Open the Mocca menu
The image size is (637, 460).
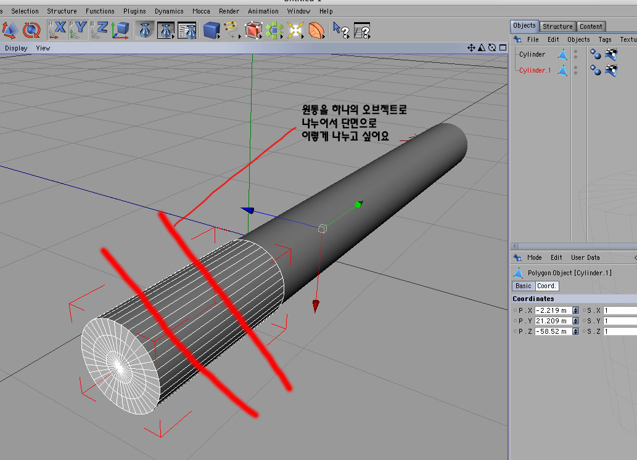click(x=201, y=11)
